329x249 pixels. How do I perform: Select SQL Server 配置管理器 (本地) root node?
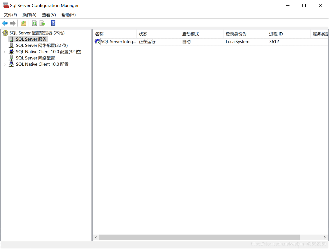(x=37, y=33)
